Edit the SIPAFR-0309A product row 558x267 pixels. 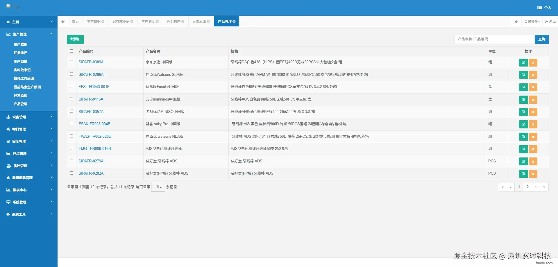click(x=523, y=62)
